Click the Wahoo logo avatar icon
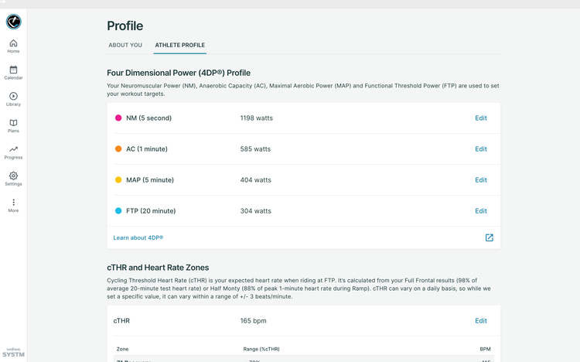The height and width of the screenshot is (362, 580). pyautogui.click(x=14, y=22)
